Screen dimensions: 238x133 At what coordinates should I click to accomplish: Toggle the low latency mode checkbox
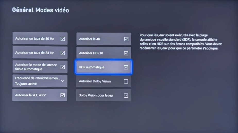(x=63, y=67)
